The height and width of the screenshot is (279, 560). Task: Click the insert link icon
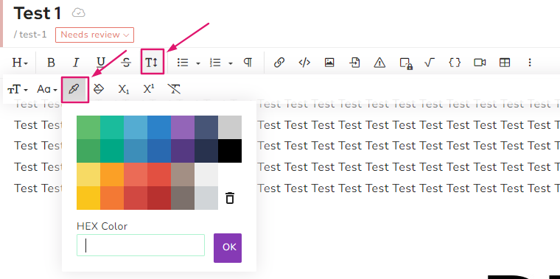pyautogui.click(x=279, y=63)
